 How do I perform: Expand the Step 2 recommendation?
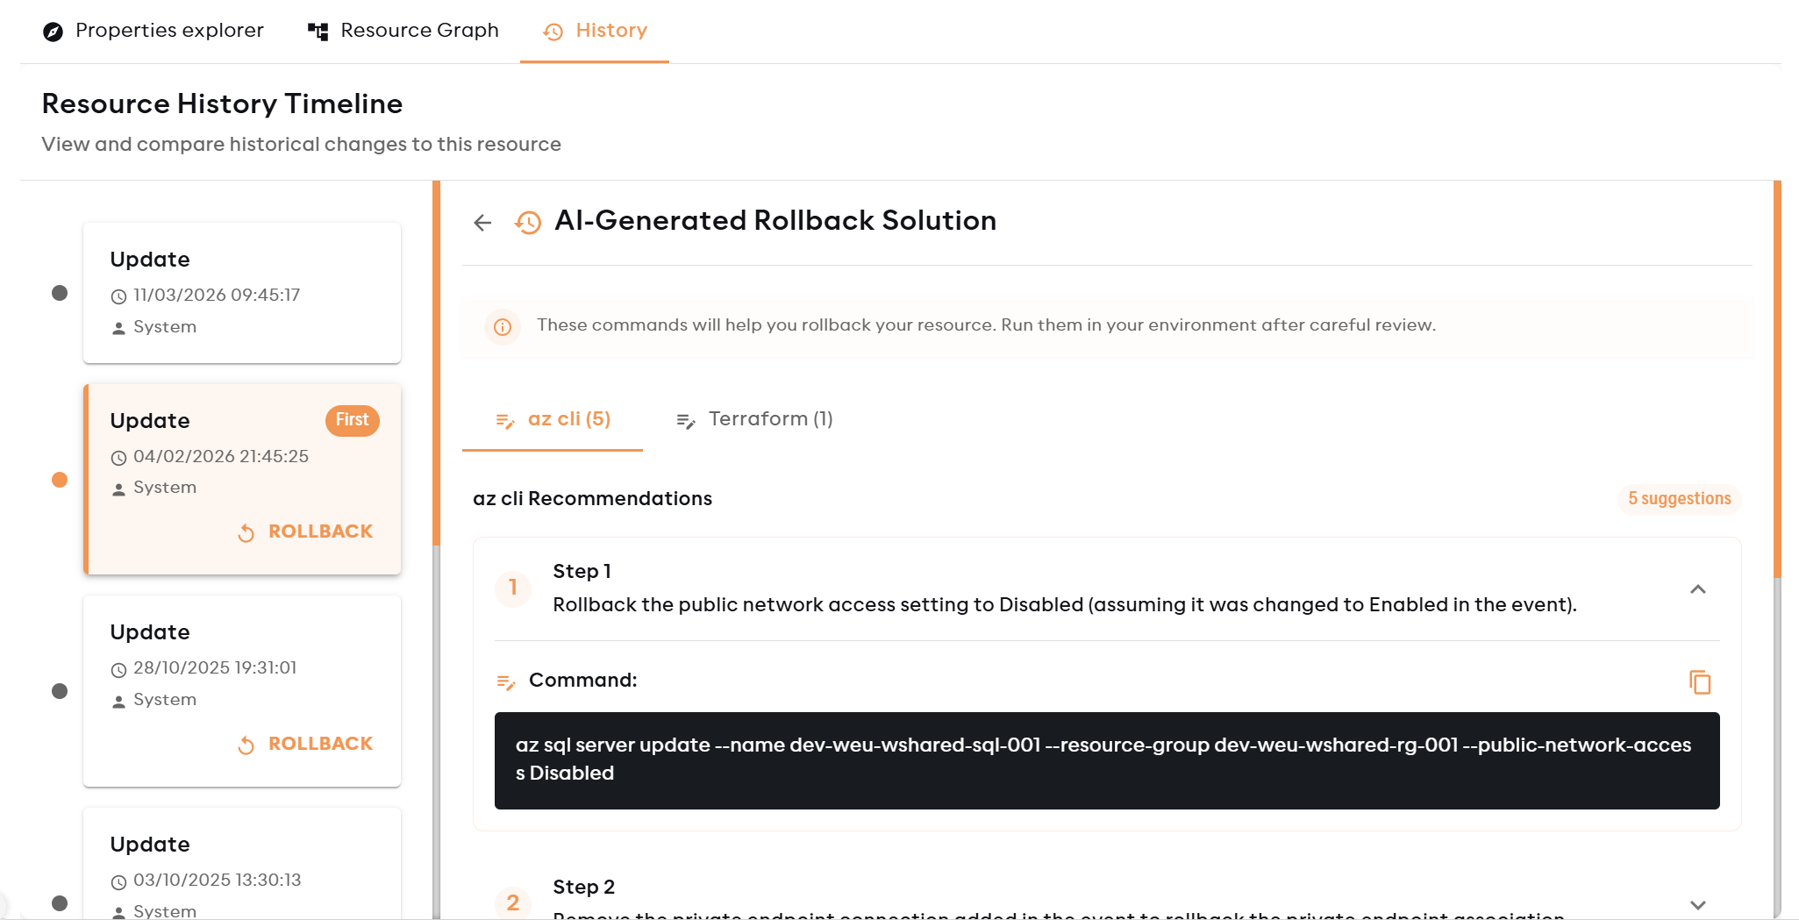[1698, 904]
